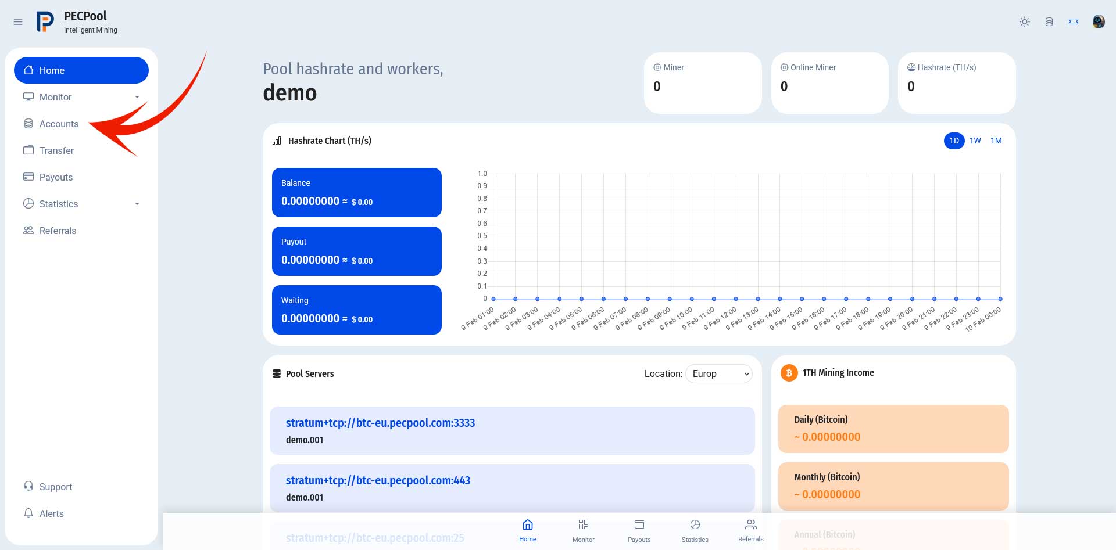
Task: Open the Location dropdown showing Europ
Action: tap(719, 373)
